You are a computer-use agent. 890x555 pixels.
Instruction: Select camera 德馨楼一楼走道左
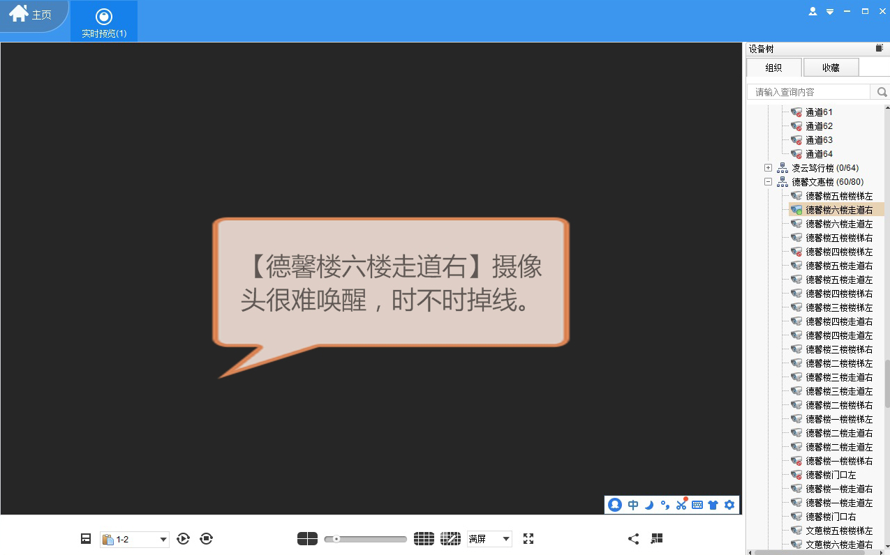pyautogui.click(x=839, y=503)
